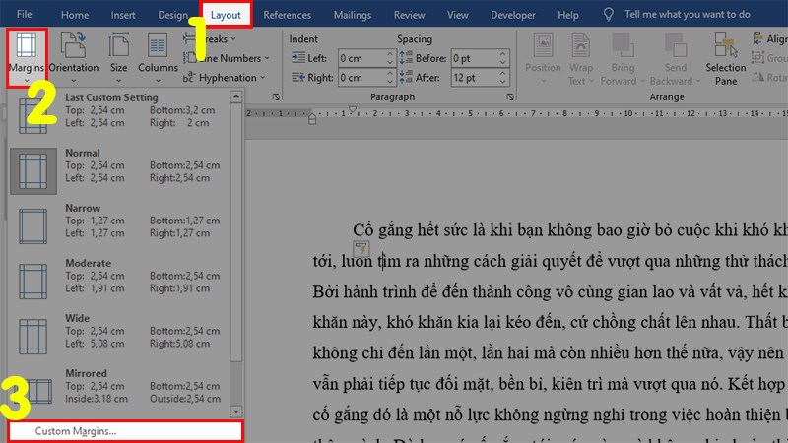Click the first-line indent marker on the ruler
The width and height of the screenshot is (788, 443).
pyautogui.click(x=353, y=109)
